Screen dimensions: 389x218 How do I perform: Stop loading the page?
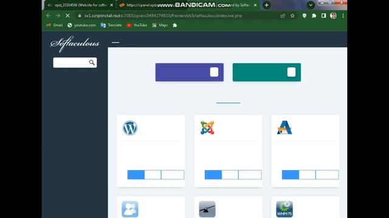point(67,16)
